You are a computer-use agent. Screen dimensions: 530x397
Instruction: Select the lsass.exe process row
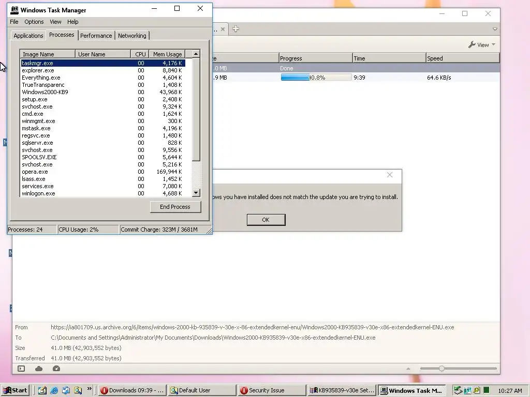tap(103, 179)
